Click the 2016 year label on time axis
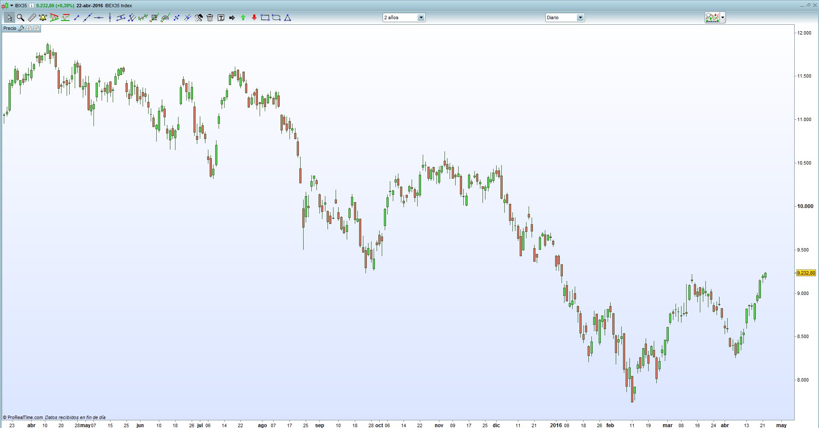The width and height of the screenshot is (819, 428). click(x=556, y=425)
